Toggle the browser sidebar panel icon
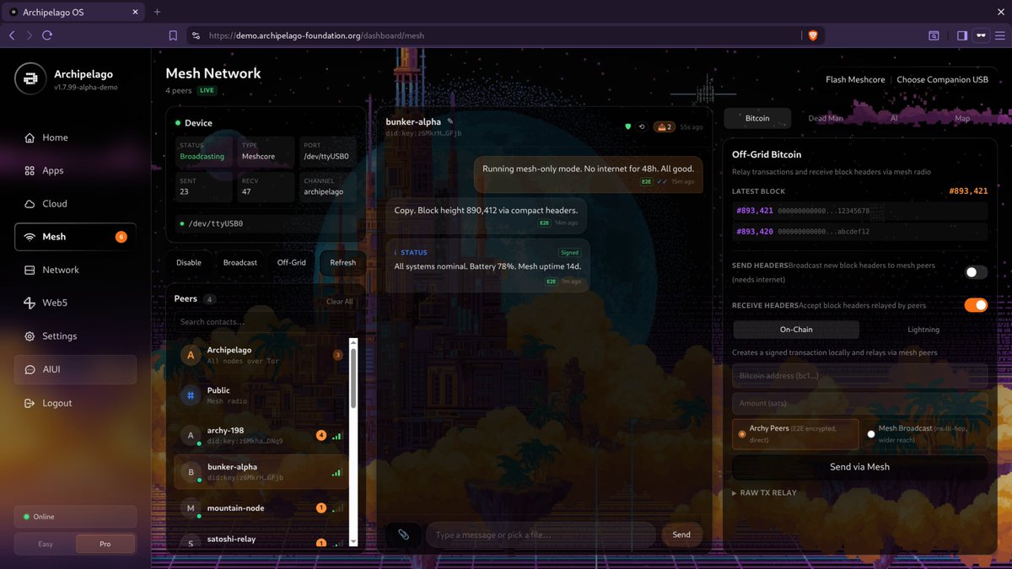The width and height of the screenshot is (1012, 569). click(x=962, y=35)
